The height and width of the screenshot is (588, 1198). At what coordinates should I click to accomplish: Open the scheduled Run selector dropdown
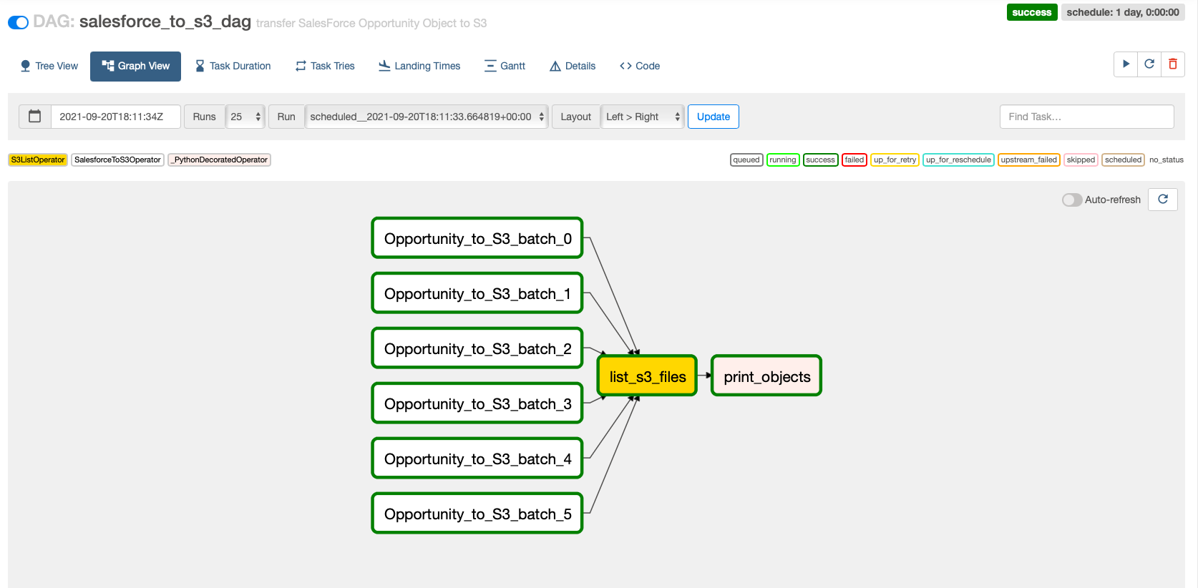[x=427, y=117]
